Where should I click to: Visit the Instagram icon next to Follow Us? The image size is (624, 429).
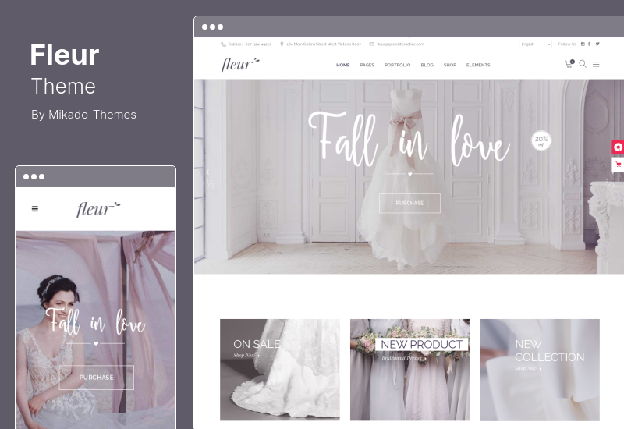click(x=583, y=44)
